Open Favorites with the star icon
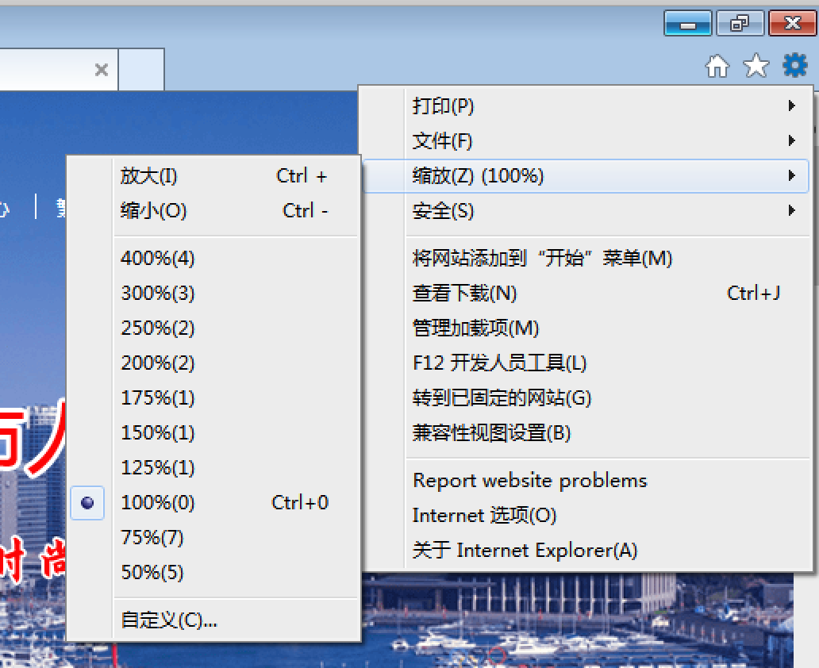Screen dimensions: 819x668 point(756,67)
